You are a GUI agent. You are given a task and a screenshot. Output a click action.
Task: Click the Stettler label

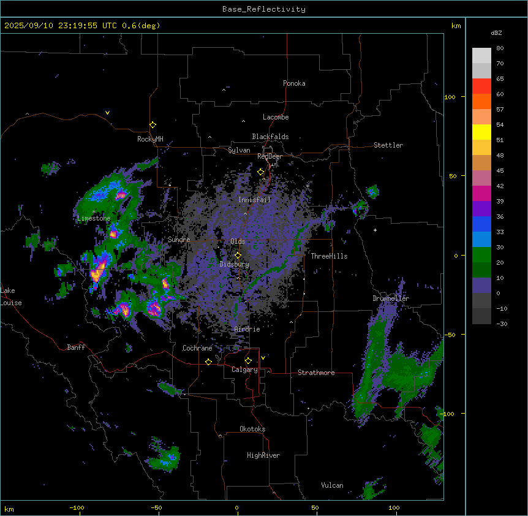click(388, 145)
